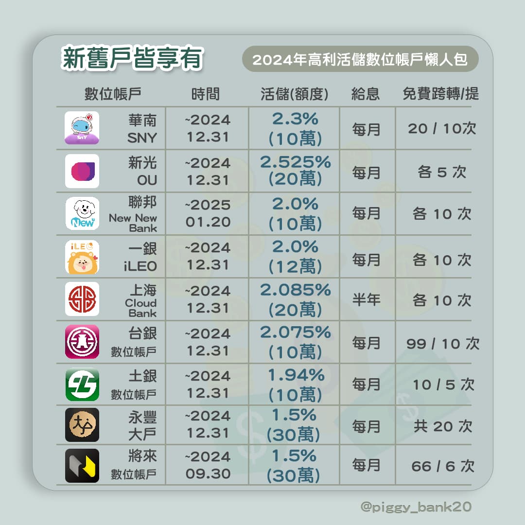Image resolution: width=525 pixels, height=525 pixels.
Task: Click the bank name 台銀 數位帳戶
Action: [134, 342]
